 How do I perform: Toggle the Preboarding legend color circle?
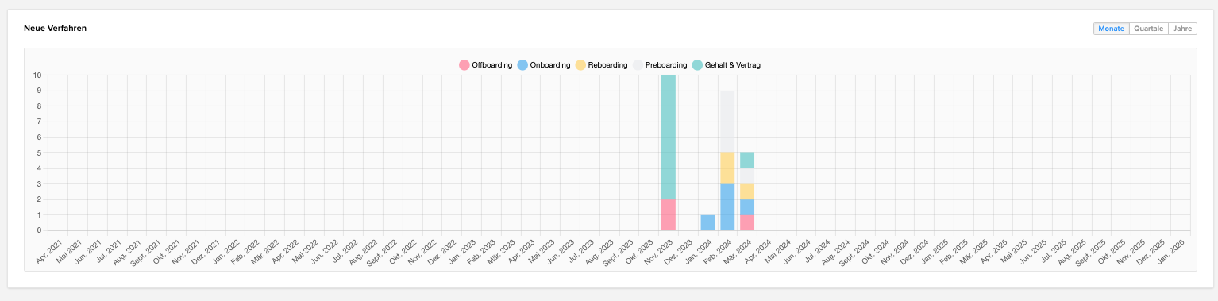pos(638,65)
